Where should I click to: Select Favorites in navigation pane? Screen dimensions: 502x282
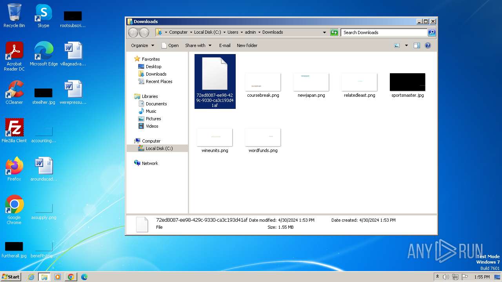coord(151,59)
